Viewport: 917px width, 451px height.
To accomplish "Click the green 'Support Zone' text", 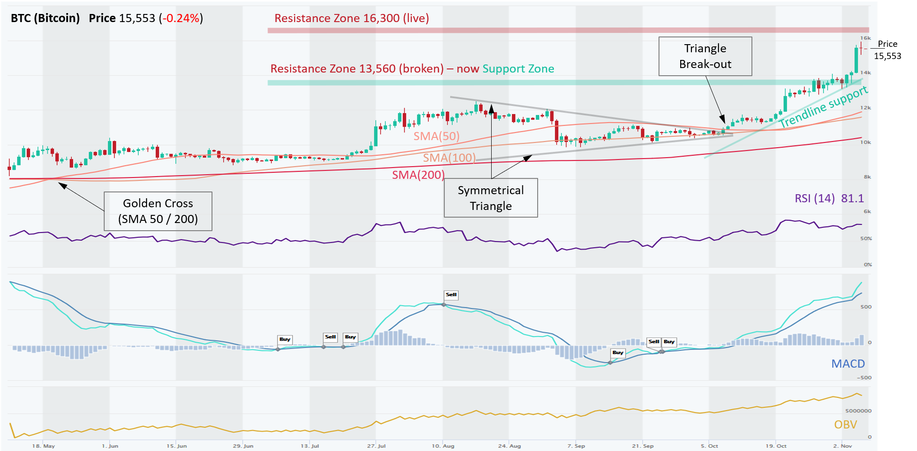I will point(518,69).
